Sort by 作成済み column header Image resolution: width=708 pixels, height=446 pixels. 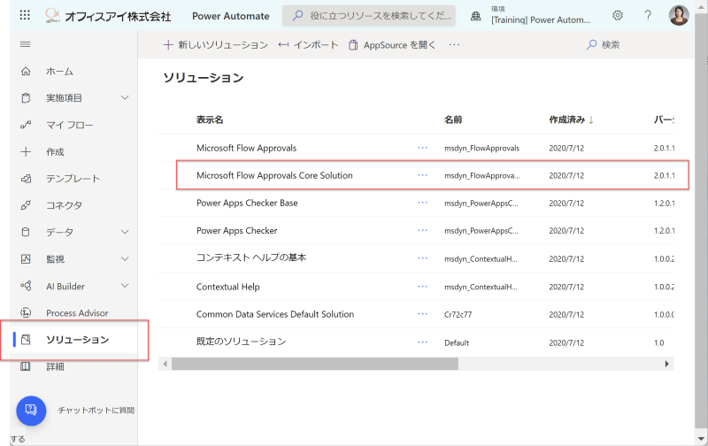pyautogui.click(x=571, y=119)
